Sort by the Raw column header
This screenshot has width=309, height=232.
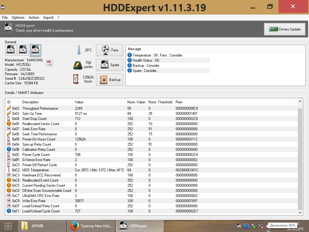click(235, 102)
